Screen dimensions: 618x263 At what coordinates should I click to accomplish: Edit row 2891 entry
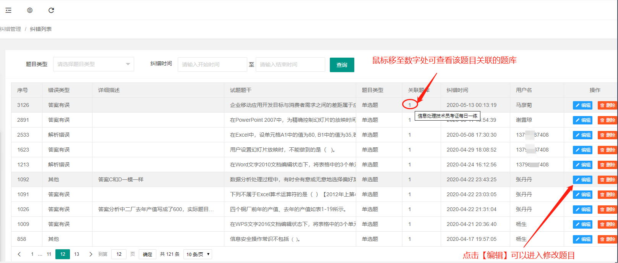pos(582,120)
